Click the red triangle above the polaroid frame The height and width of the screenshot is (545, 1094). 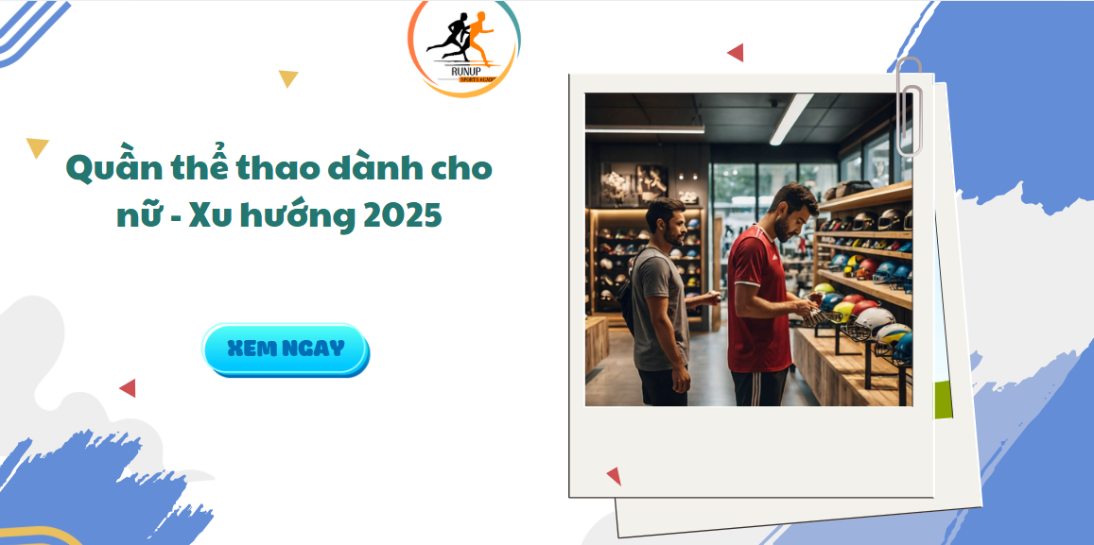[736, 52]
